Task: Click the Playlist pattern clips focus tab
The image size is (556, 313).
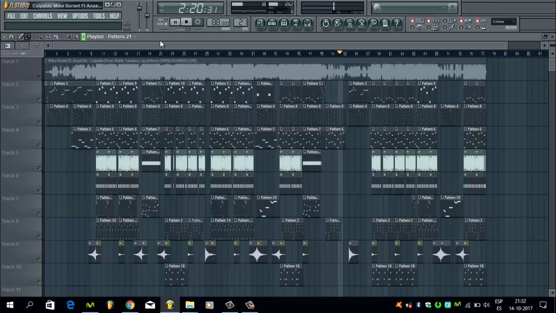Action: click(x=36, y=46)
